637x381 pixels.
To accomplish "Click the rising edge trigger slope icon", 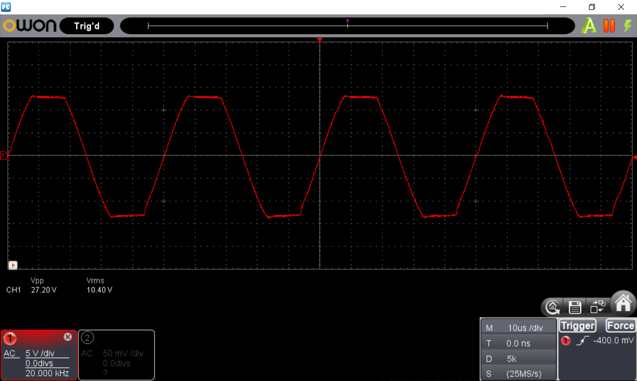I will click(582, 340).
